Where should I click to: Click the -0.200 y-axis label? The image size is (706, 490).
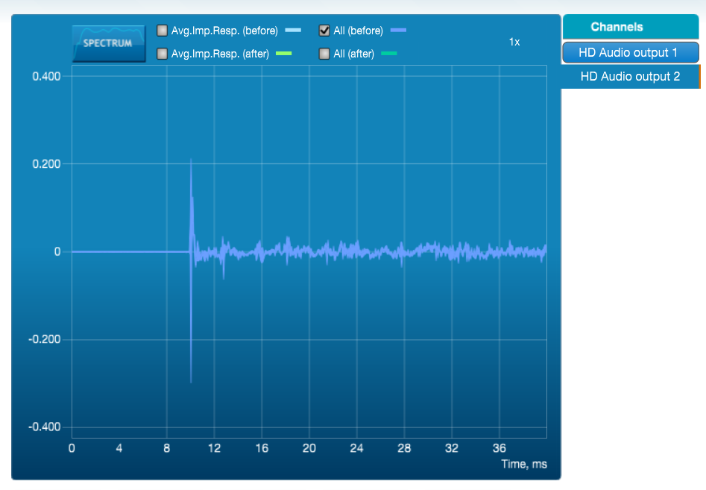pos(44,339)
